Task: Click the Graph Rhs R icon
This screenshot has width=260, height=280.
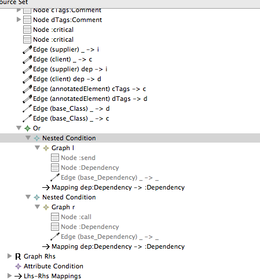Action: point(18,256)
